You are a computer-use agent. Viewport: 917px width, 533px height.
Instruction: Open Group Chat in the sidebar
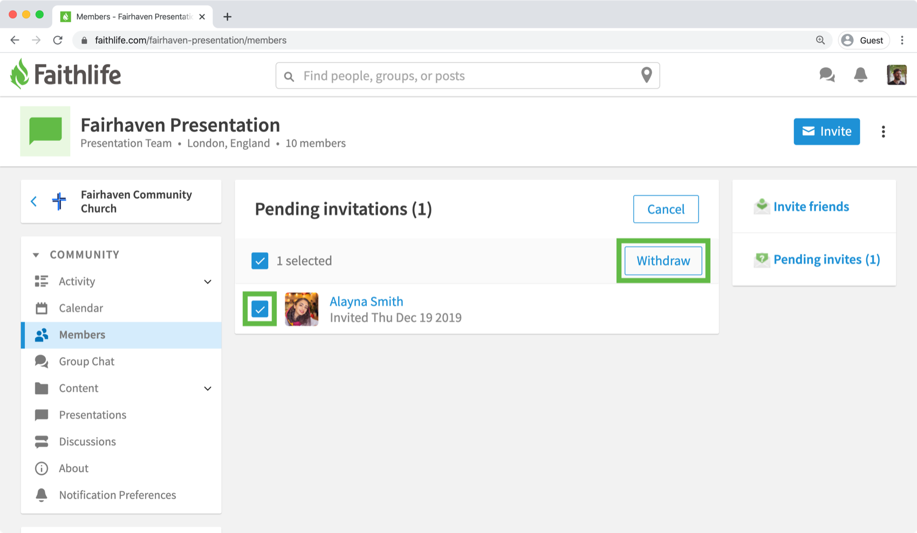coord(86,362)
